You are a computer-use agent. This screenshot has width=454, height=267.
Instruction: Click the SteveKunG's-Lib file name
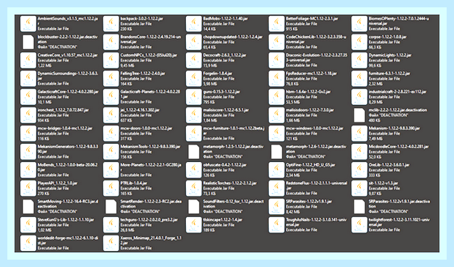pos(66,220)
